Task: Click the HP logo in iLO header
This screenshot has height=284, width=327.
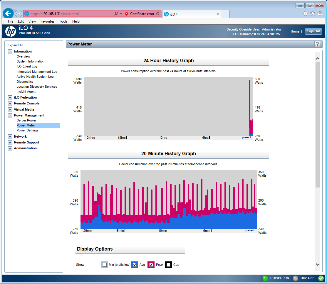Action: [x=10, y=31]
